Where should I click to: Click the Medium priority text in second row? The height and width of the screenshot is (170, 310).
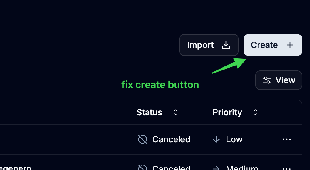(x=242, y=168)
